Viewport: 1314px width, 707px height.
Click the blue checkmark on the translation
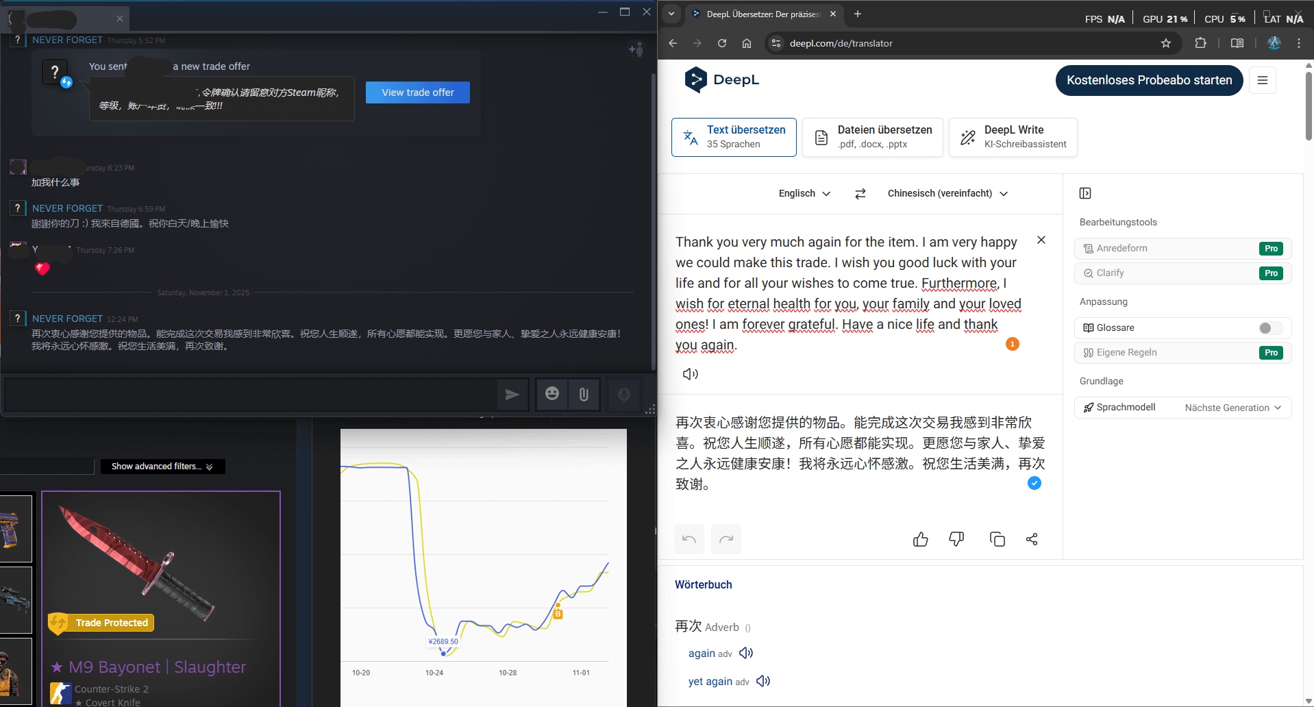tap(1034, 483)
